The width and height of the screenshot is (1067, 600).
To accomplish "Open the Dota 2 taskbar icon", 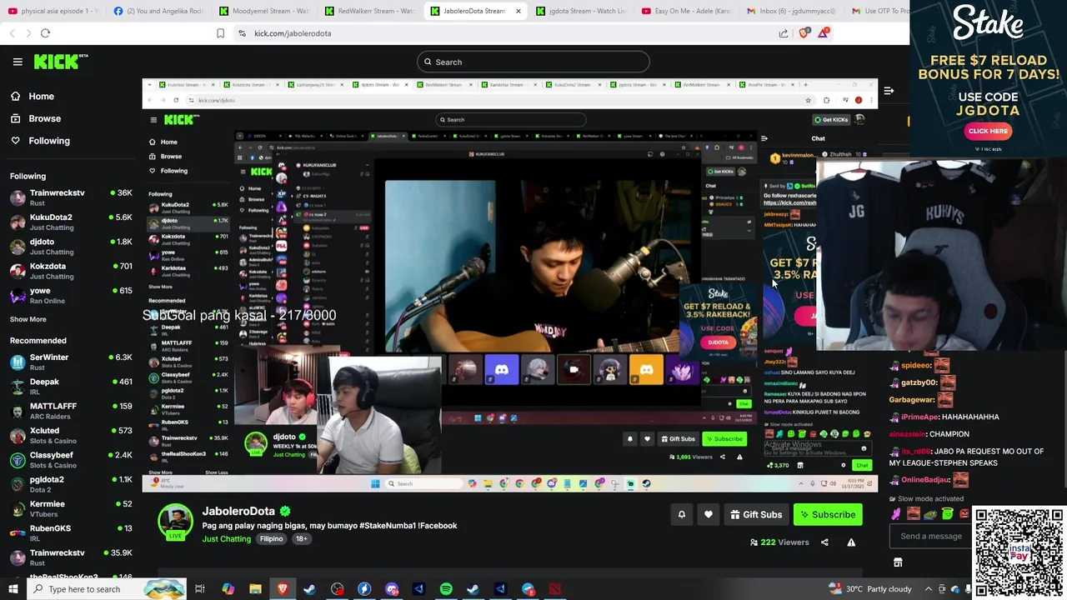I will point(555,589).
